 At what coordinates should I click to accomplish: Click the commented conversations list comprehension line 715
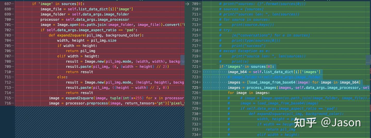point(265,35)
